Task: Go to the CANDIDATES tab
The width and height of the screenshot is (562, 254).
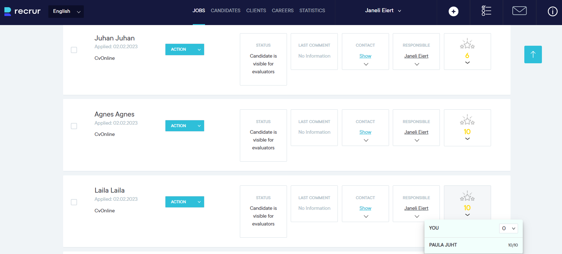Action: 225,11
